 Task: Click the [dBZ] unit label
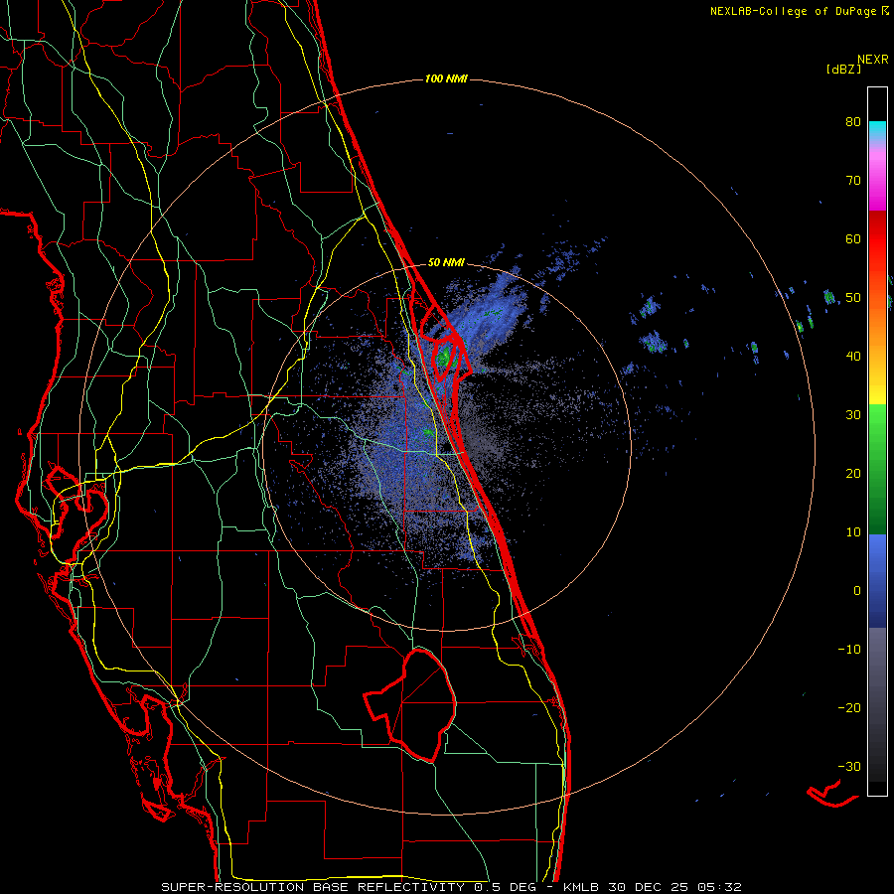[843, 69]
